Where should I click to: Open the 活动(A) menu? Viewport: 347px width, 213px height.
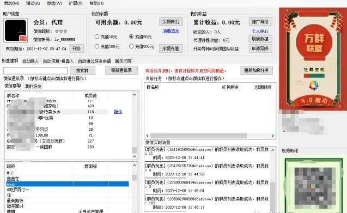(33, 3)
